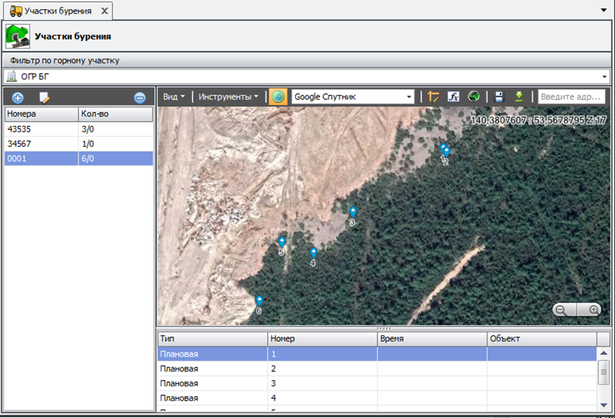Image resolution: width=615 pixels, height=418 pixels.
Task: Click the save floppy disk icon
Action: click(499, 97)
